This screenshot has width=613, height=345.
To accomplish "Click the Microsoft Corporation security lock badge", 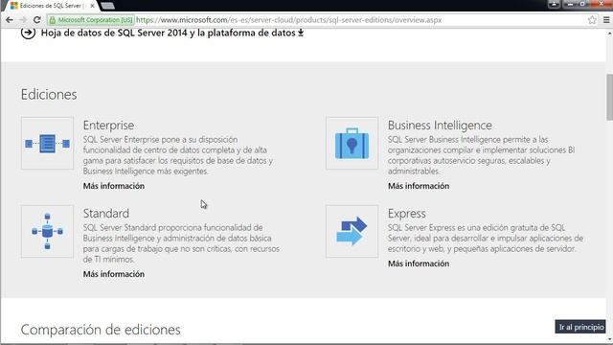I will point(91,20).
